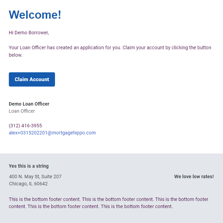This screenshot has width=223, height=223.
Task: Click the word 'Borrower' in the greeting
Action: (39, 33)
